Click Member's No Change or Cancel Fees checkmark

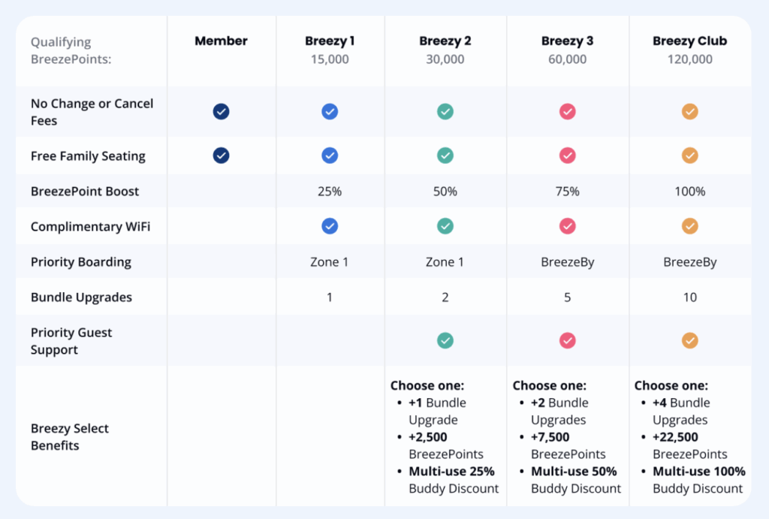(x=221, y=112)
